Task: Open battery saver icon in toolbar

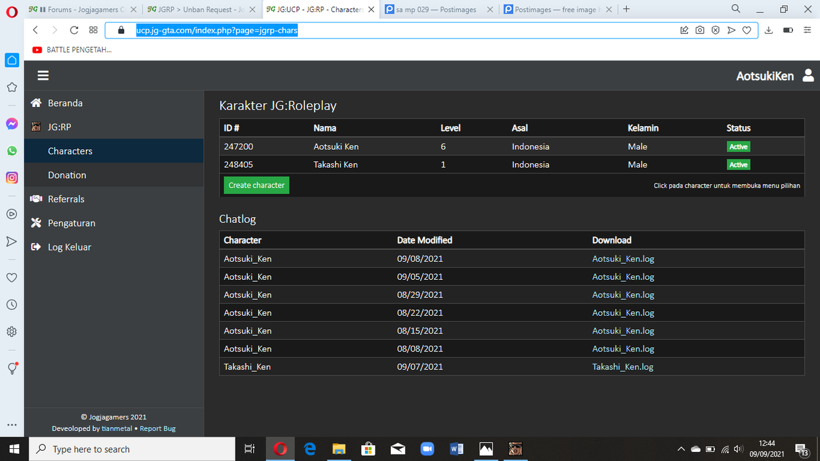Action: pyautogui.click(x=789, y=30)
